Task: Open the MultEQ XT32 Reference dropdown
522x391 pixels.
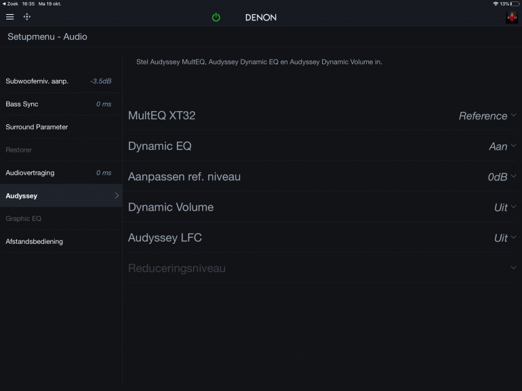Action: point(487,116)
